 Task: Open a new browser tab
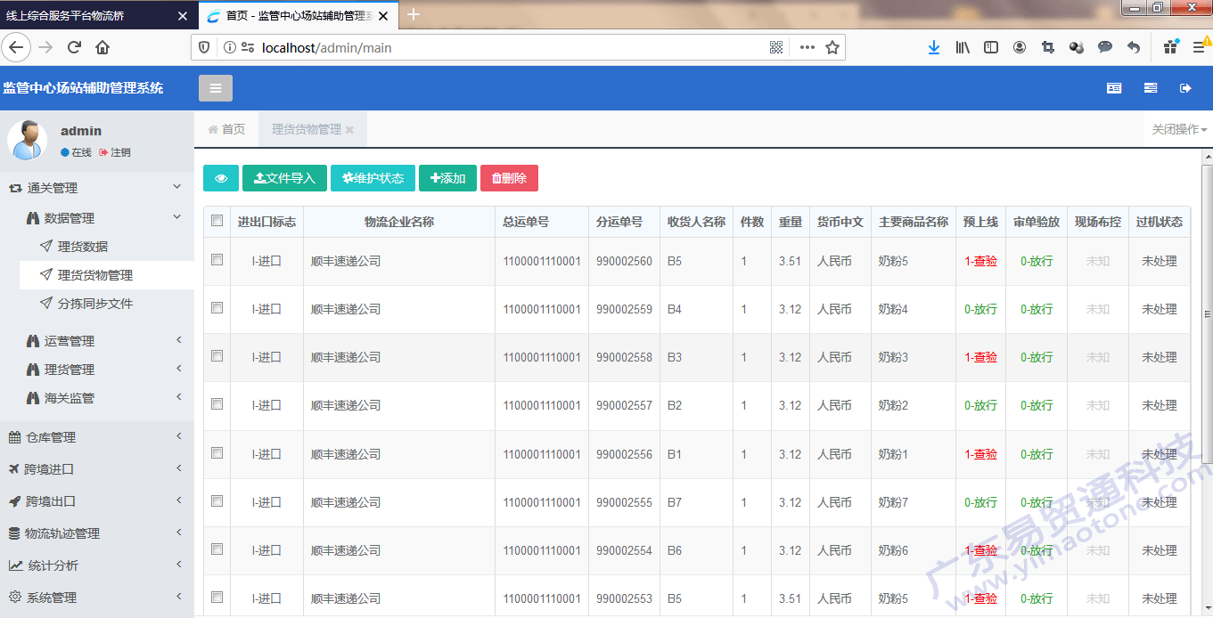click(x=414, y=15)
